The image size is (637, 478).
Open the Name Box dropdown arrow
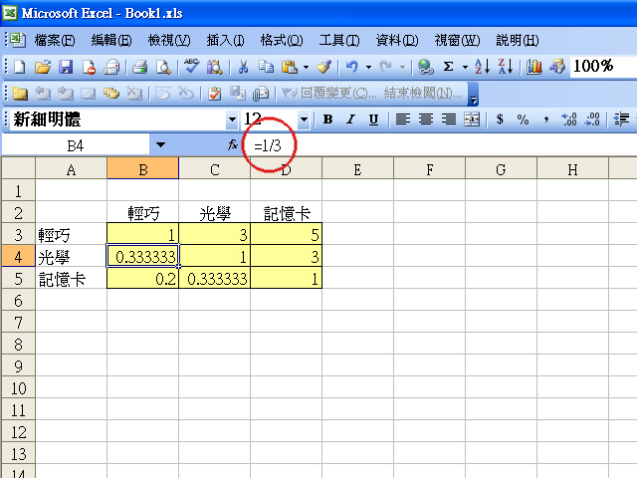(160, 144)
